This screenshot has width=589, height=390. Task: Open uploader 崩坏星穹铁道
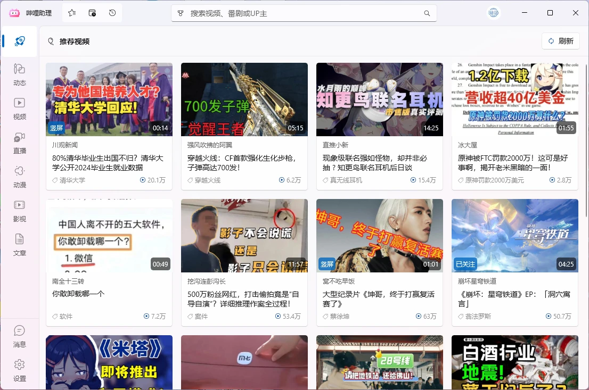pos(477,281)
